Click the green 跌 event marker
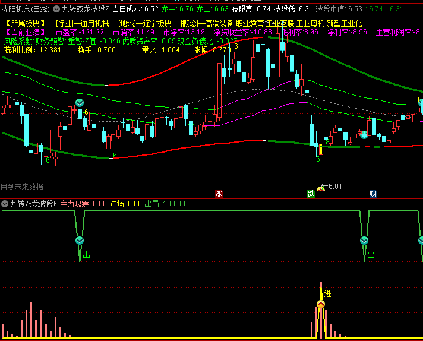The image size is (423, 341). (311, 194)
